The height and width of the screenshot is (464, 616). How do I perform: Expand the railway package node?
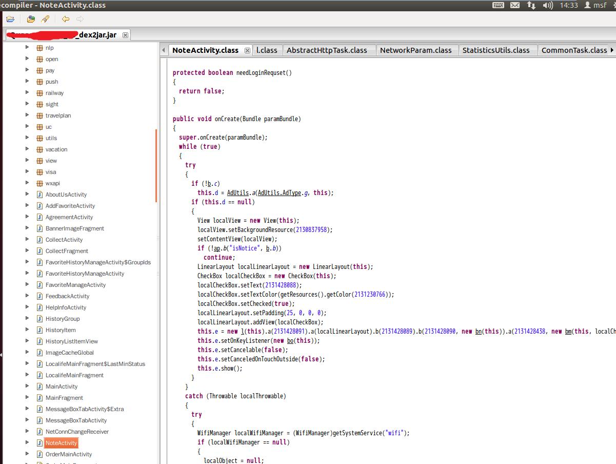27,93
